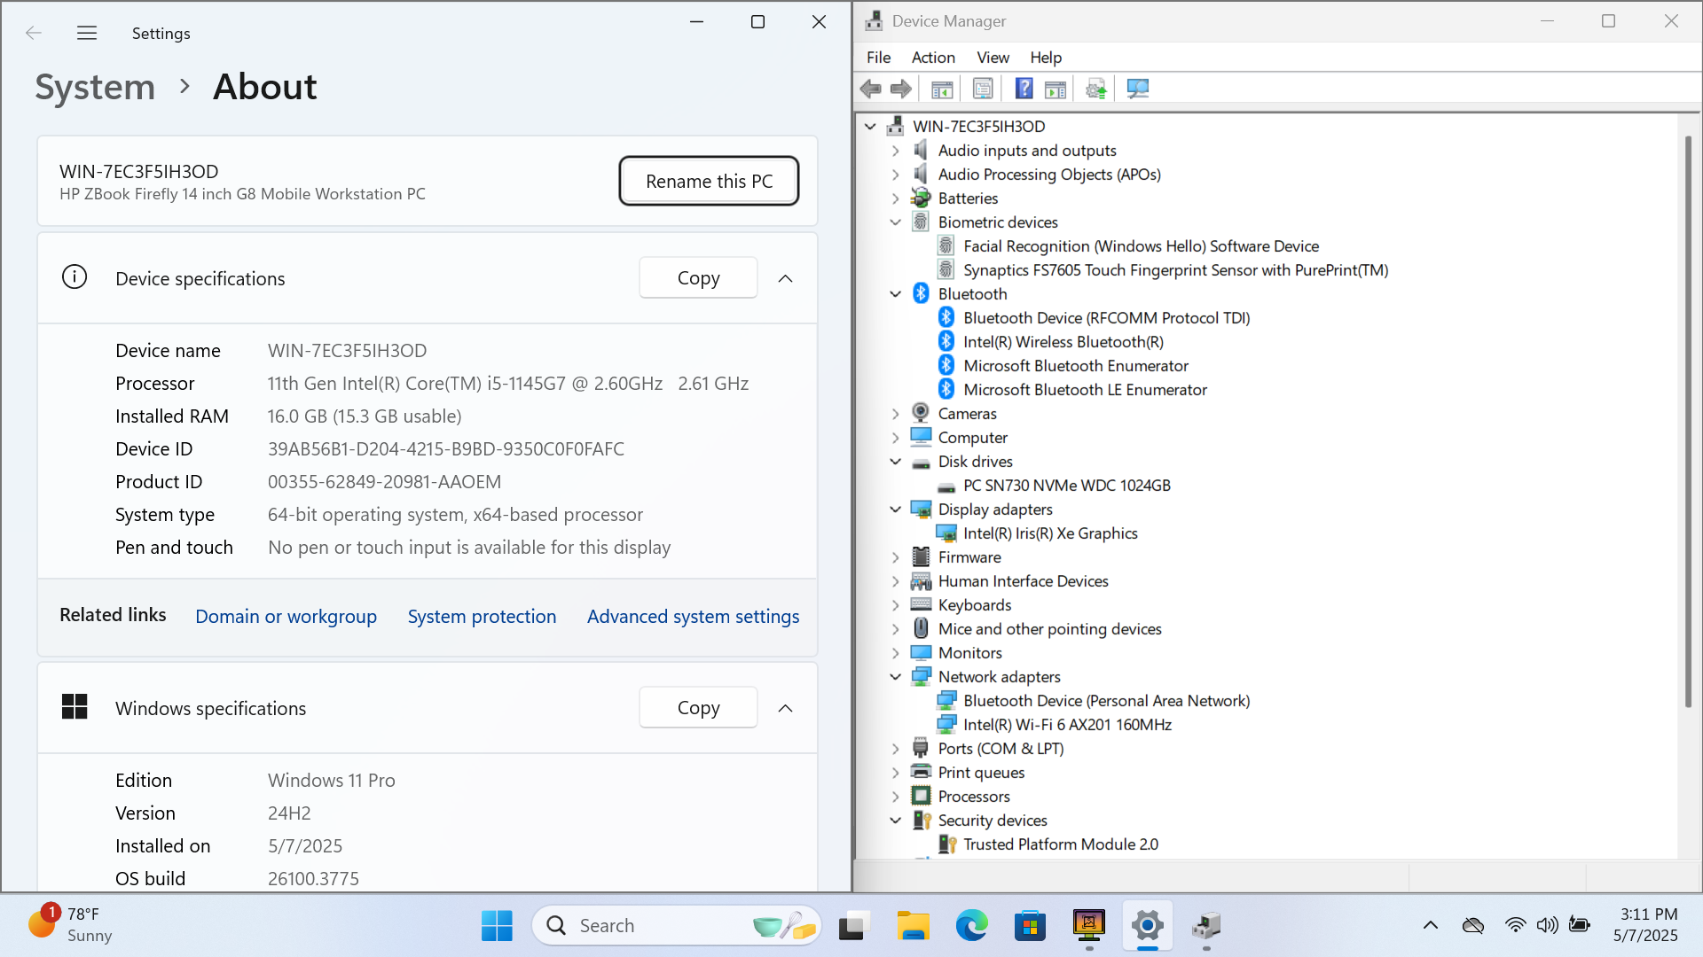The height and width of the screenshot is (957, 1703).
Task: Click the taskbar Search box
Action: tap(676, 926)
